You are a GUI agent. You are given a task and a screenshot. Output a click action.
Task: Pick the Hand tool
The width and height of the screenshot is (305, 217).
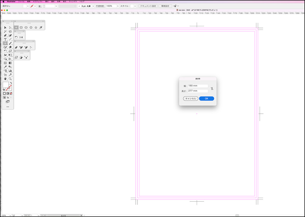click(x=5, y=79)
